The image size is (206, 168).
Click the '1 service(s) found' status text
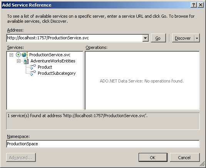pos(77,116)
